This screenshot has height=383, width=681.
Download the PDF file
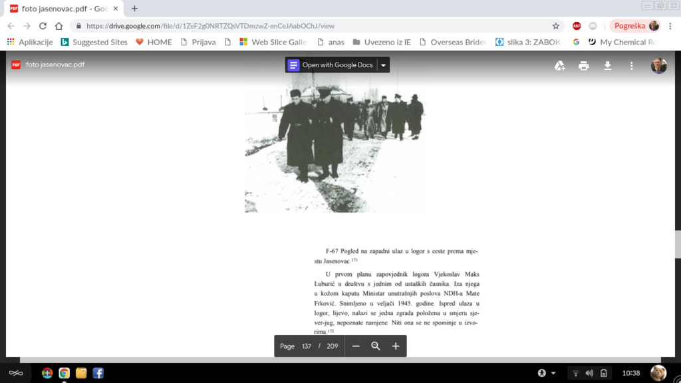tap(607, 65)
